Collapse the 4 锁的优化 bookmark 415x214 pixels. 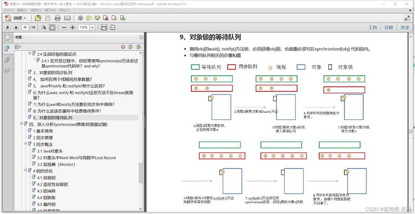tap(26, 170)
